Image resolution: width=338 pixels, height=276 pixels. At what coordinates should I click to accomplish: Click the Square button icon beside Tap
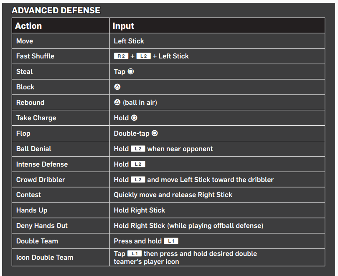click(131, 71)
